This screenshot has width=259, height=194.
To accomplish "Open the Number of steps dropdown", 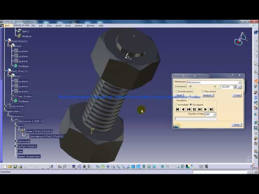I will click(x=214, y=114).
